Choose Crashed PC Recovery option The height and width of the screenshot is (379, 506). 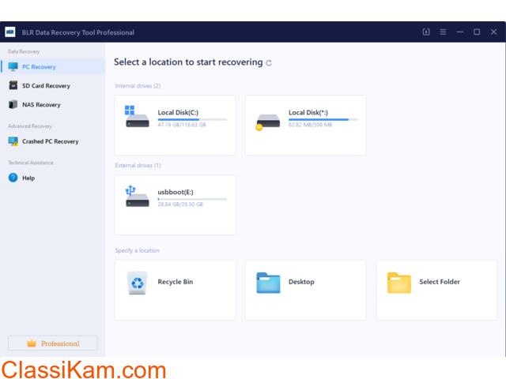point(53,141)
